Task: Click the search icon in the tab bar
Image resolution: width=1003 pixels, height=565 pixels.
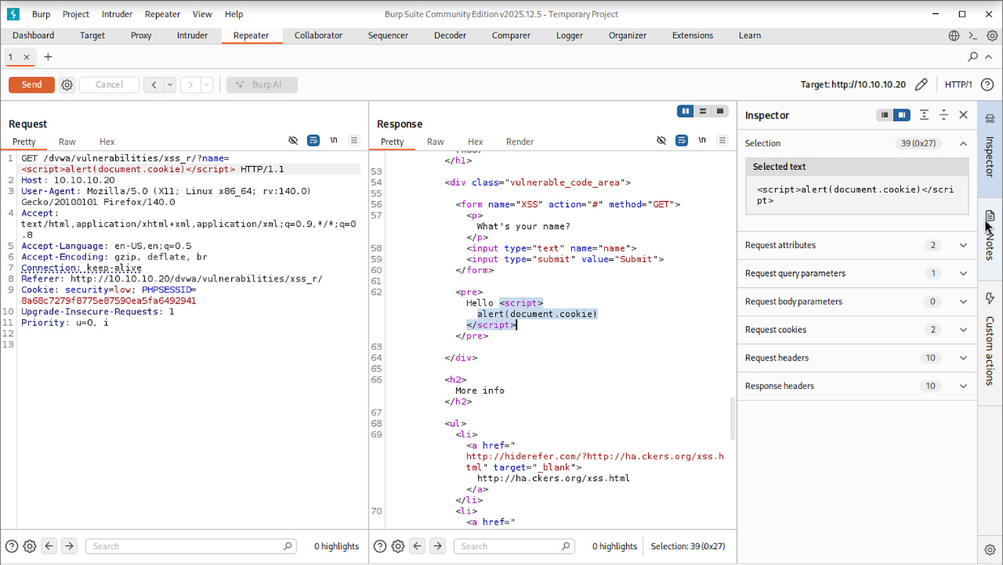Action: 973,56
